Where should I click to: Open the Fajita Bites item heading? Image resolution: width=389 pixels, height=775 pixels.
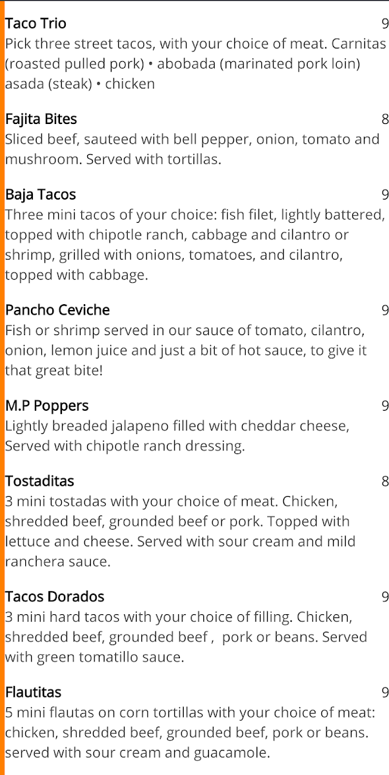click(41, 119)
